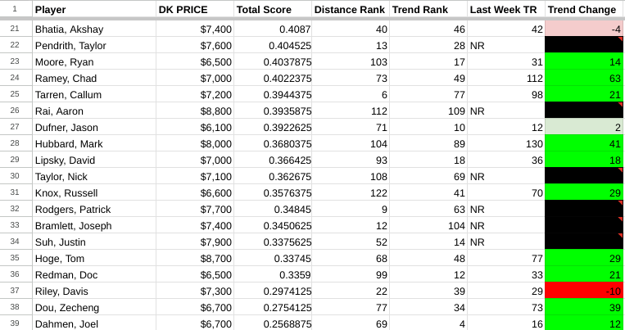Click Total Score 0.2568875
Image resolution: width=625 pixels, height=330 pixels.
(272, 323)
